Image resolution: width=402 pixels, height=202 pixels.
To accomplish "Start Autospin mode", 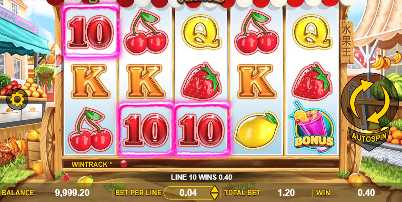I will click(x=367, y=137).
